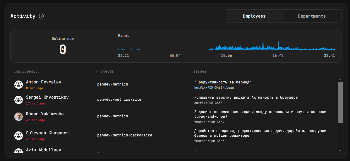Click the Activity info icon

click(x=41, y=16)
